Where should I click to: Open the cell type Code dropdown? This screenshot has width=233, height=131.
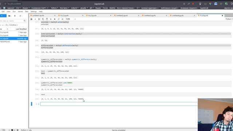coord(71,19)
